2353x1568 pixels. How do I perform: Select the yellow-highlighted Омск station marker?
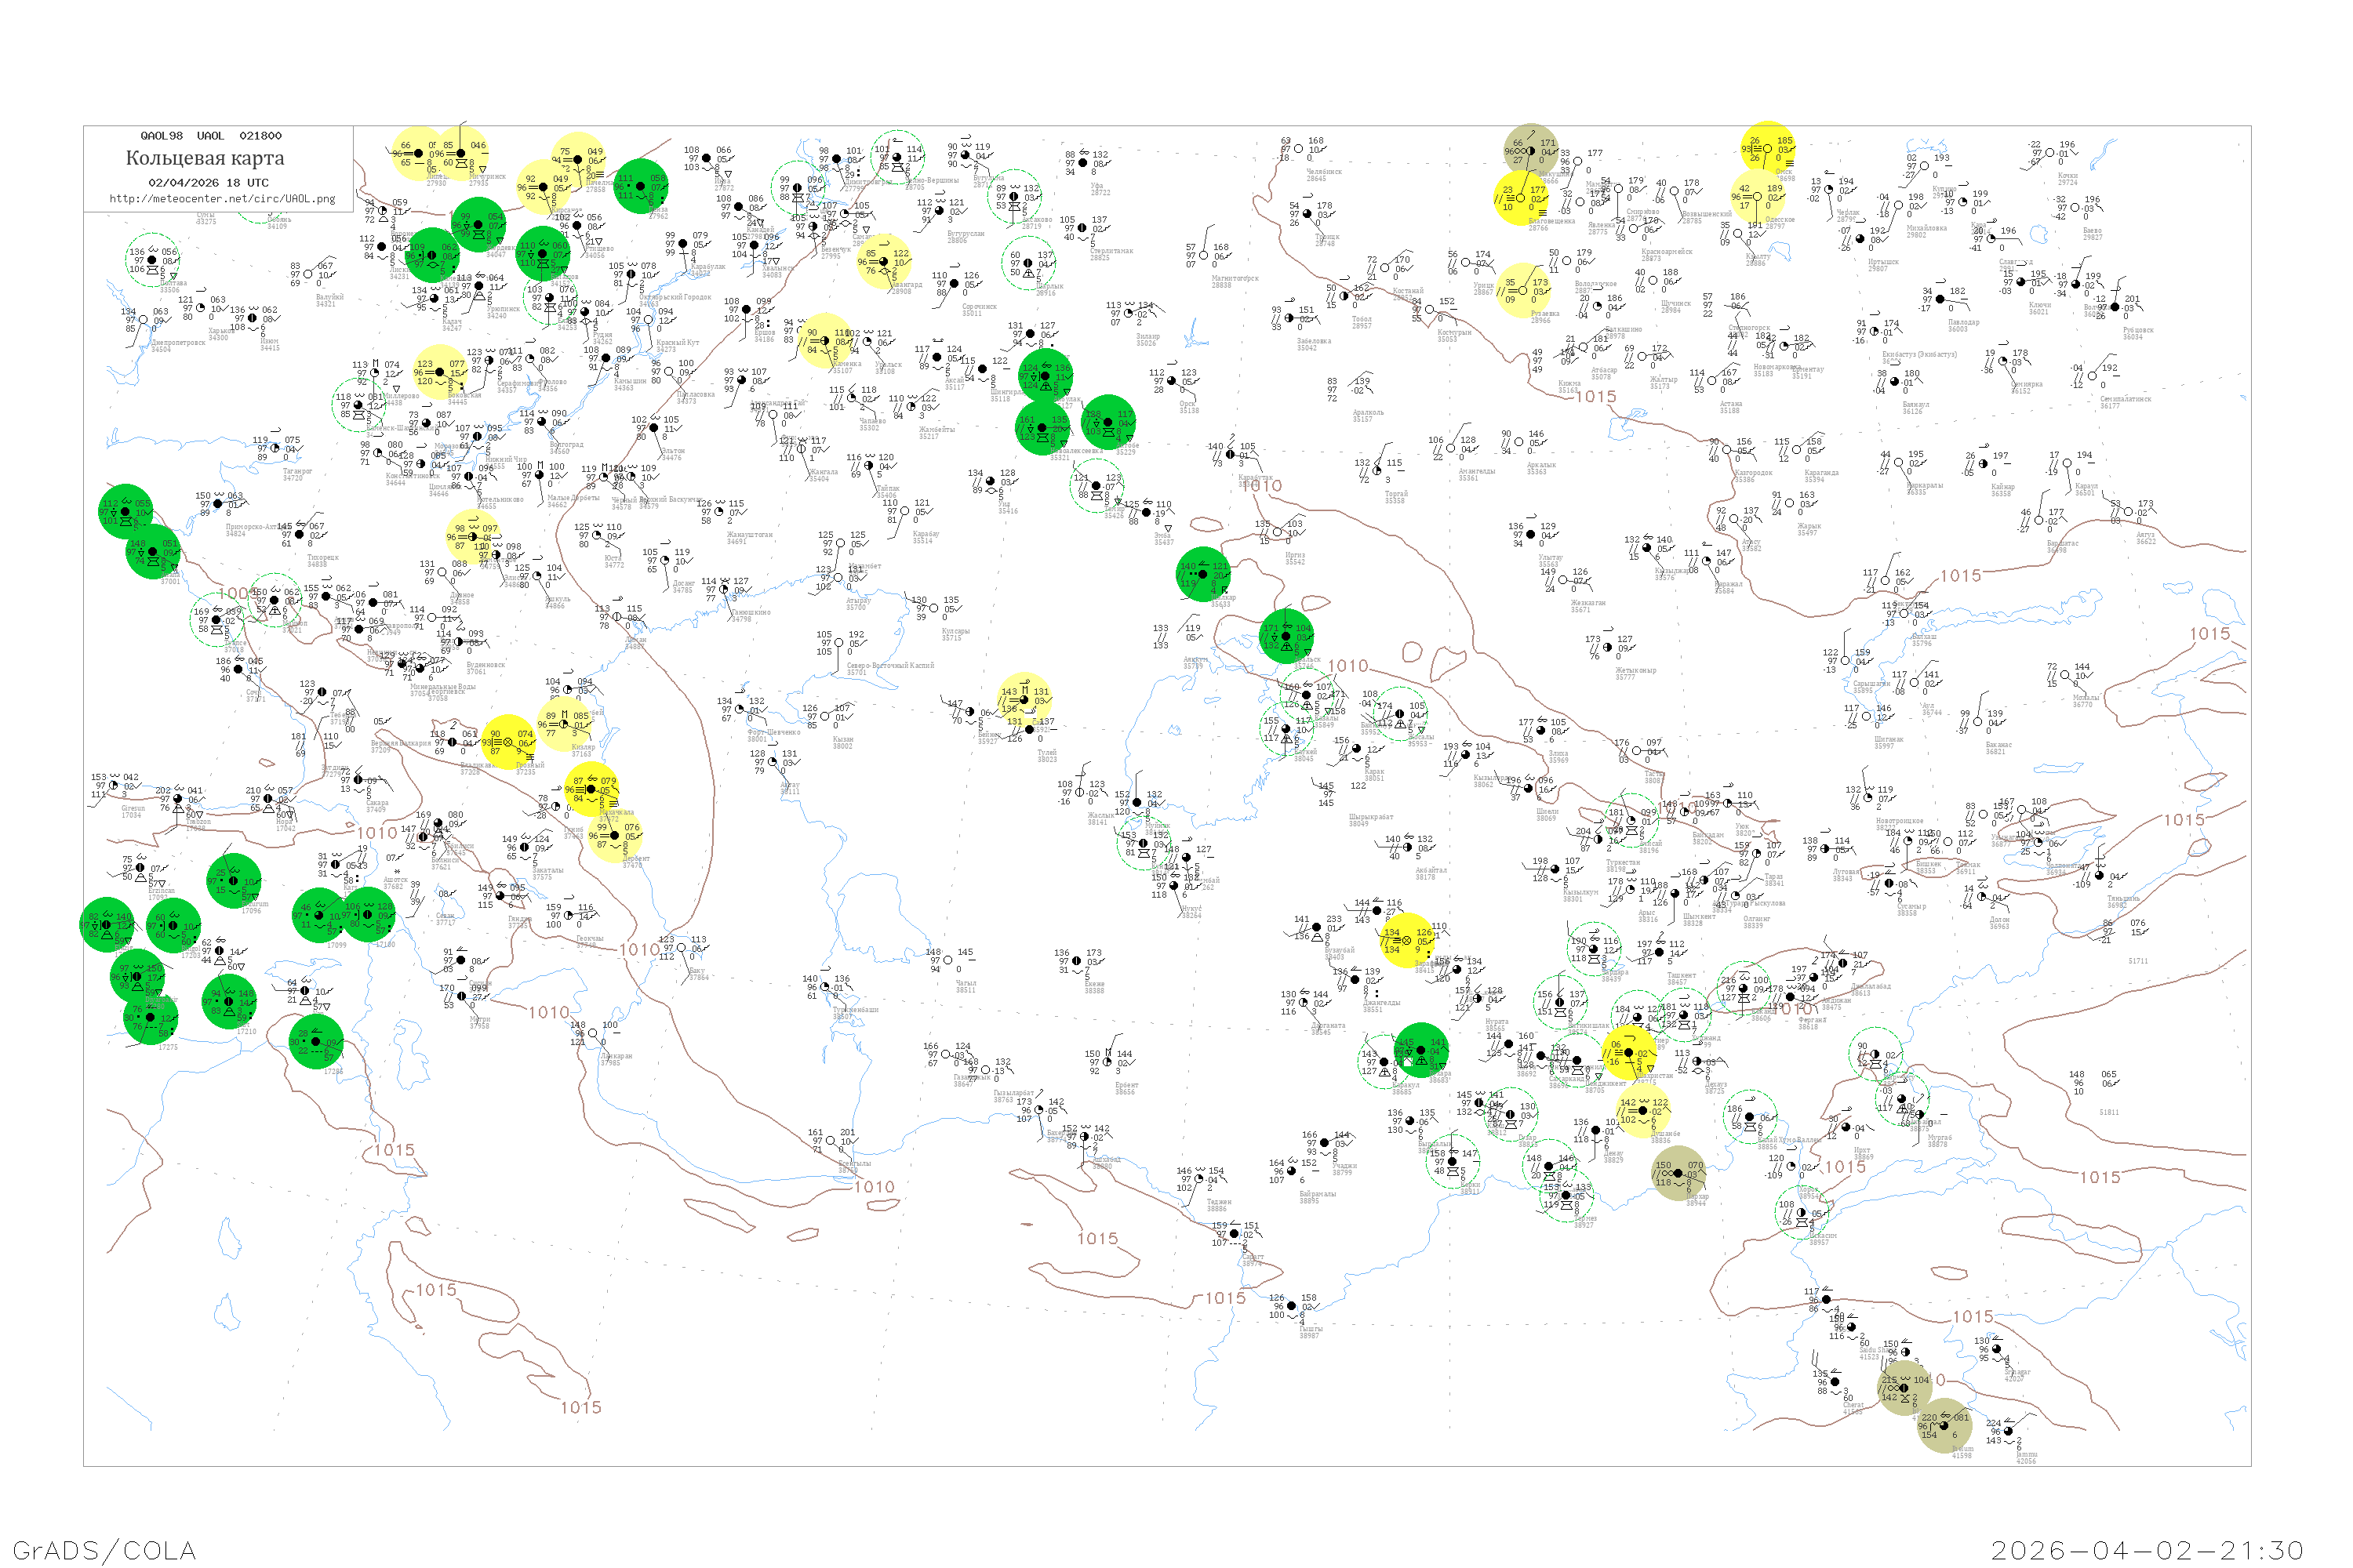click(x=1767, y=148)
